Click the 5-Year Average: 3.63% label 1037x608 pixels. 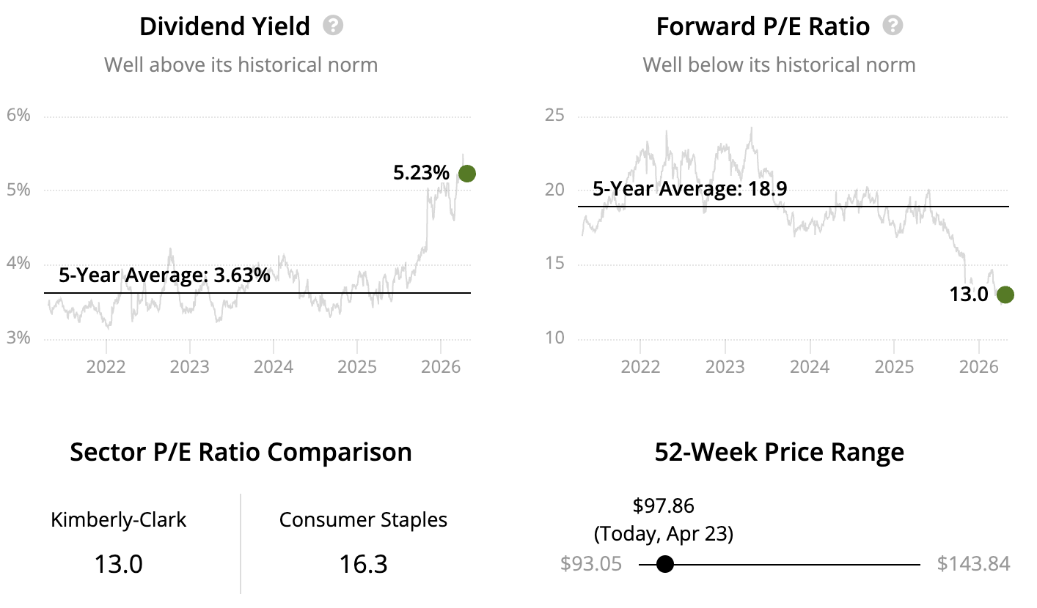pyautogui.click(x=164, y=276)
